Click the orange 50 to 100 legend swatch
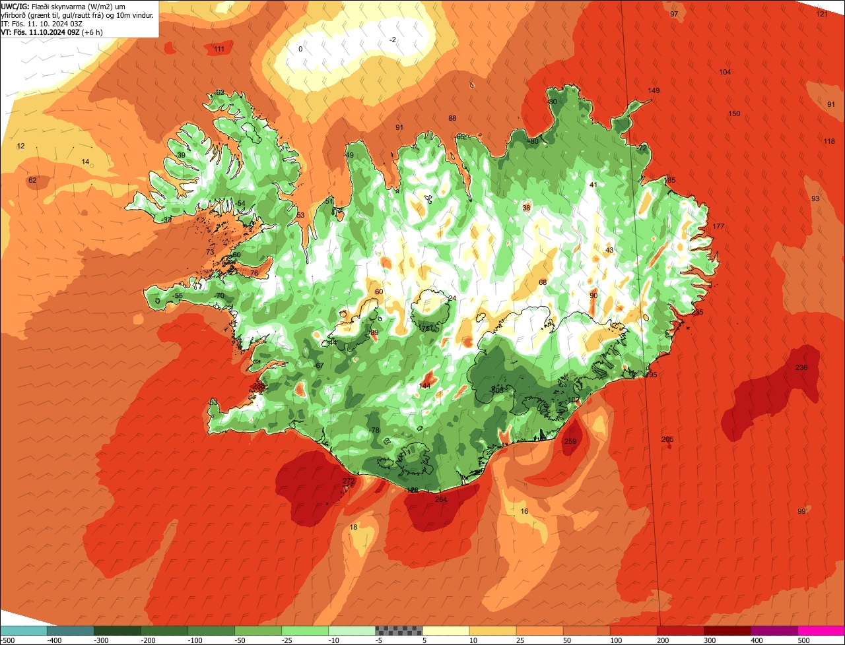 (586, 630)
